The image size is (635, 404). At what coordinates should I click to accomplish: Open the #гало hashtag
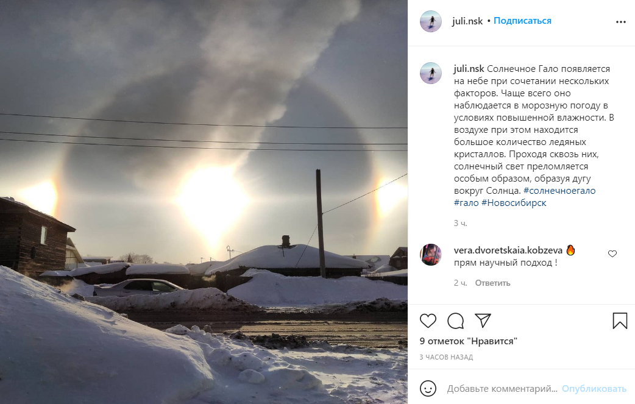466,203
